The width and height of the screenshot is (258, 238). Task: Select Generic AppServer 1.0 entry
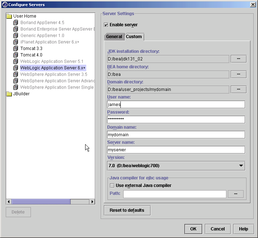[x=42, y=35]
